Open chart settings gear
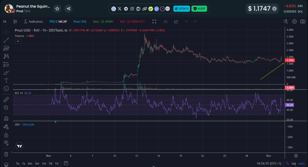Image resolution: width=308 pixels, height=167 pixels. (x=294, y=22)
